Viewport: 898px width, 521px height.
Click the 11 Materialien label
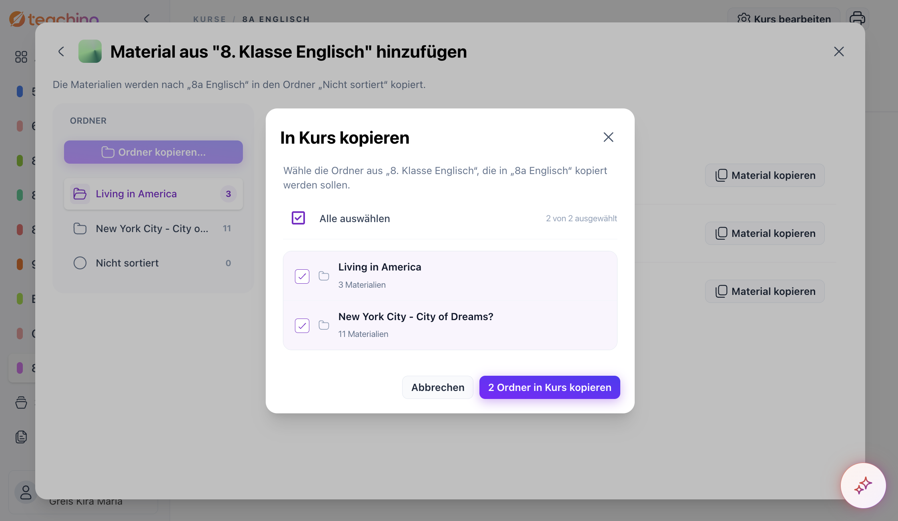363,334
